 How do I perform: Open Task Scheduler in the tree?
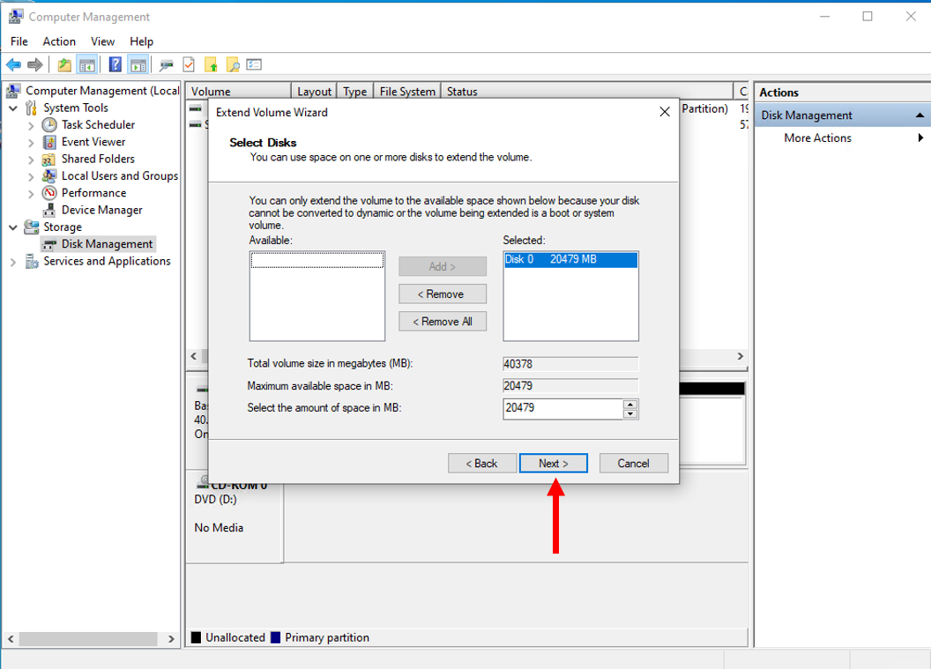coord(98,125)
